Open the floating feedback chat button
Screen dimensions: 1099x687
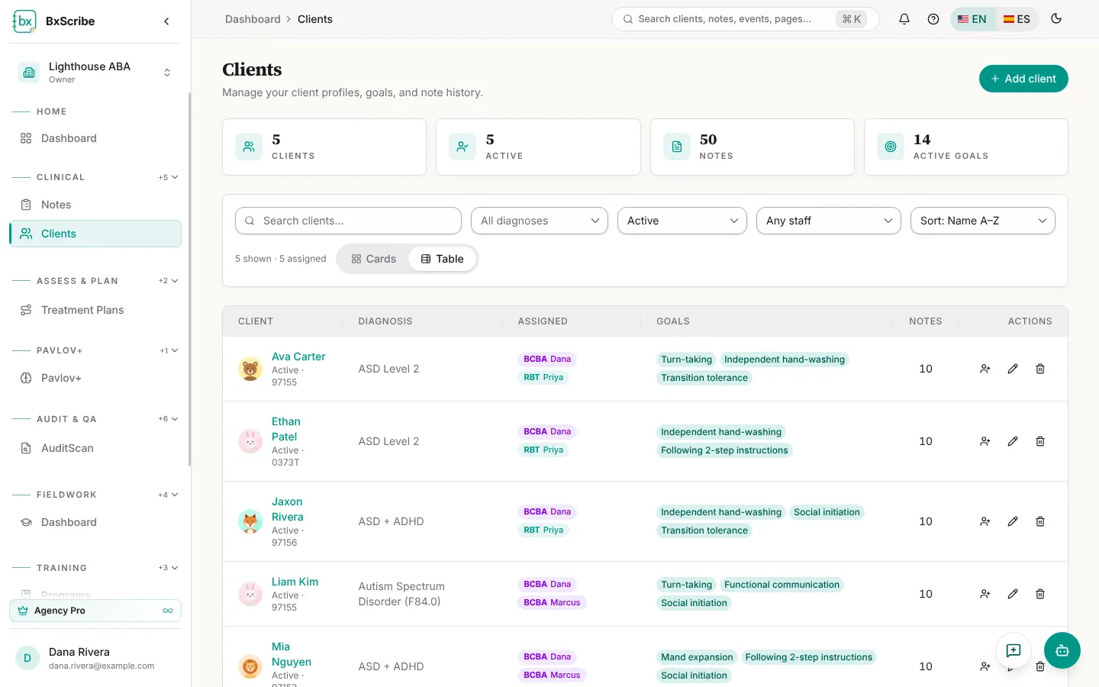pyautogui.click(x=1014, y=650)
